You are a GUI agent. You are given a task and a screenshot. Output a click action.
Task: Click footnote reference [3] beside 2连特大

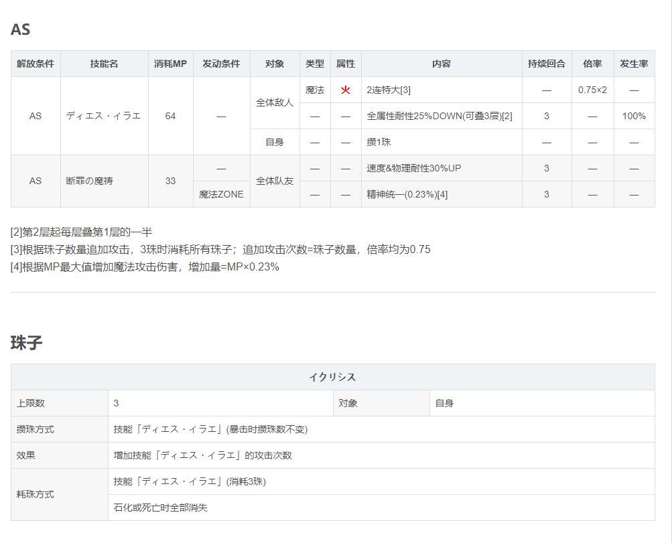pyautogui.click(x=405, y=90)
